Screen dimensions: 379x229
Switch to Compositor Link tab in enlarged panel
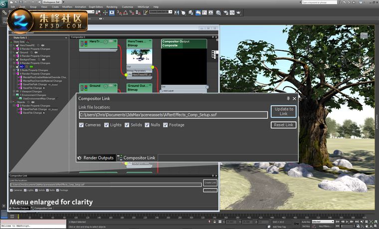pyautogui.click(x=137, y=158)
